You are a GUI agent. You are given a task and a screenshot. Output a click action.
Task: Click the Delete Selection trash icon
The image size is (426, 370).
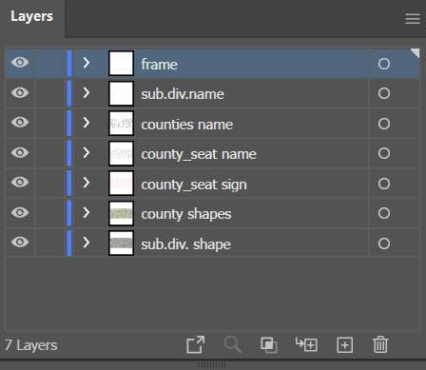380,344
